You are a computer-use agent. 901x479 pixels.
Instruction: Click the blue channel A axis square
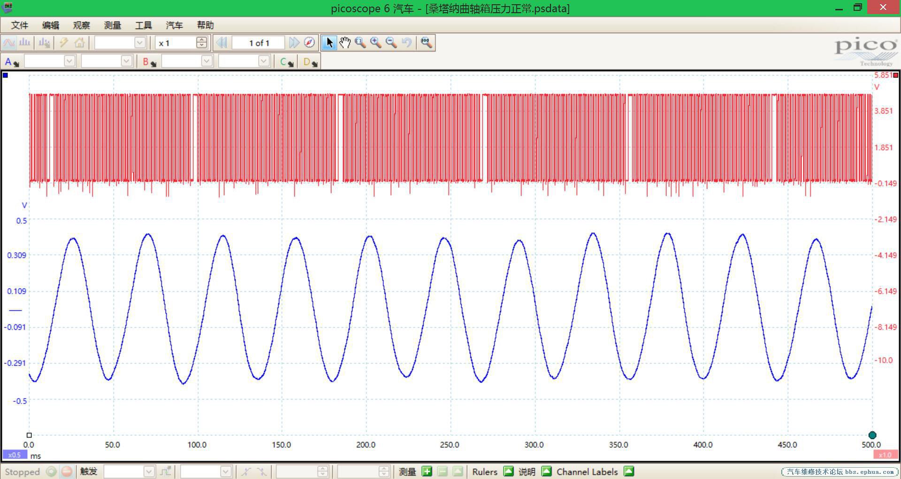(x=6, y=75)
